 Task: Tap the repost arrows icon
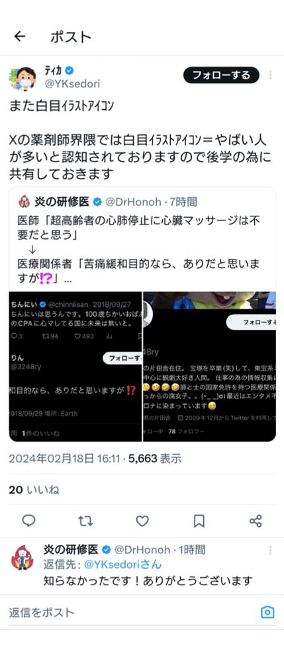coord(85,520)
